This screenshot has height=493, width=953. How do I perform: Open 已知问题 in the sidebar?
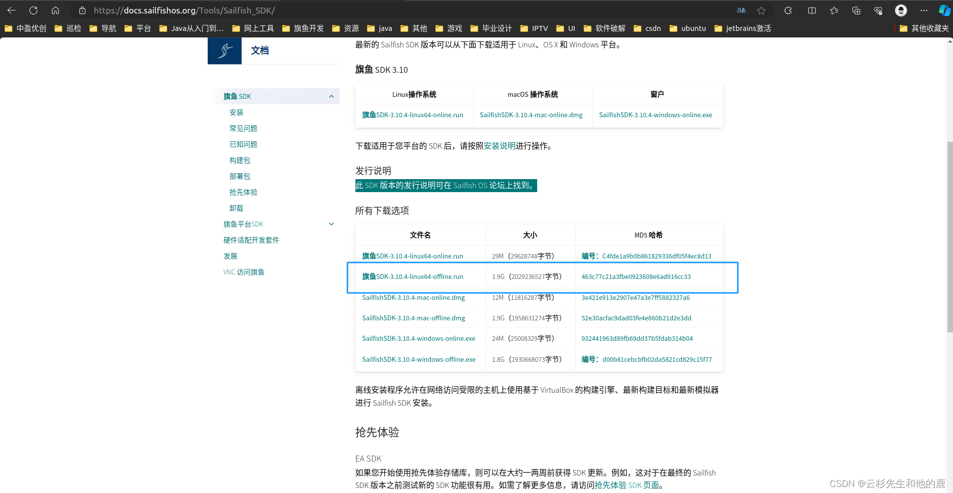244,144
